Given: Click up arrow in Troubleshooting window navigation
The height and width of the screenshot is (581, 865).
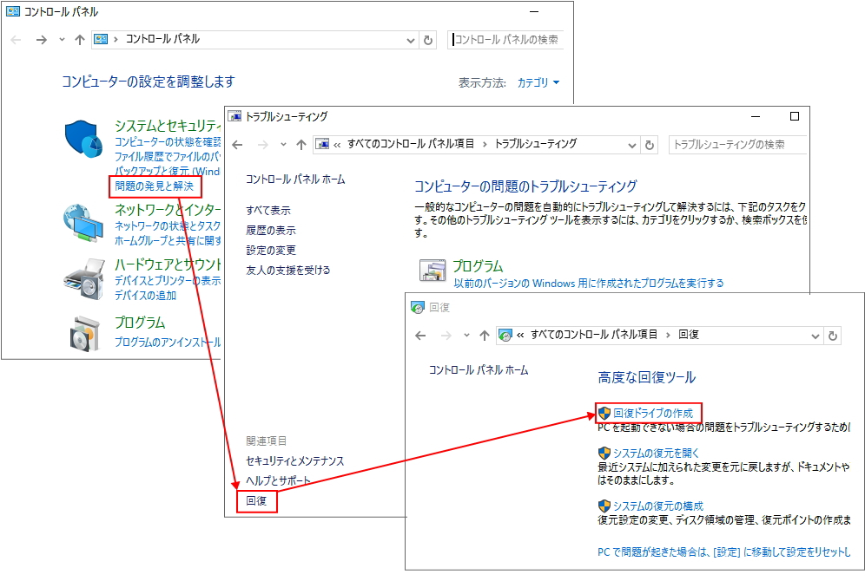Looking at the screenshot, I should pos(301,145).
